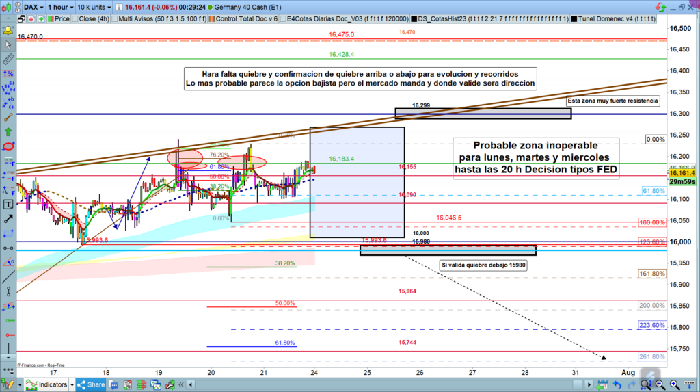This screenshot has height=392, width=700.
Task: Select the ruler measurement tool
Action: pyautogui.click(x=8, y=61)
